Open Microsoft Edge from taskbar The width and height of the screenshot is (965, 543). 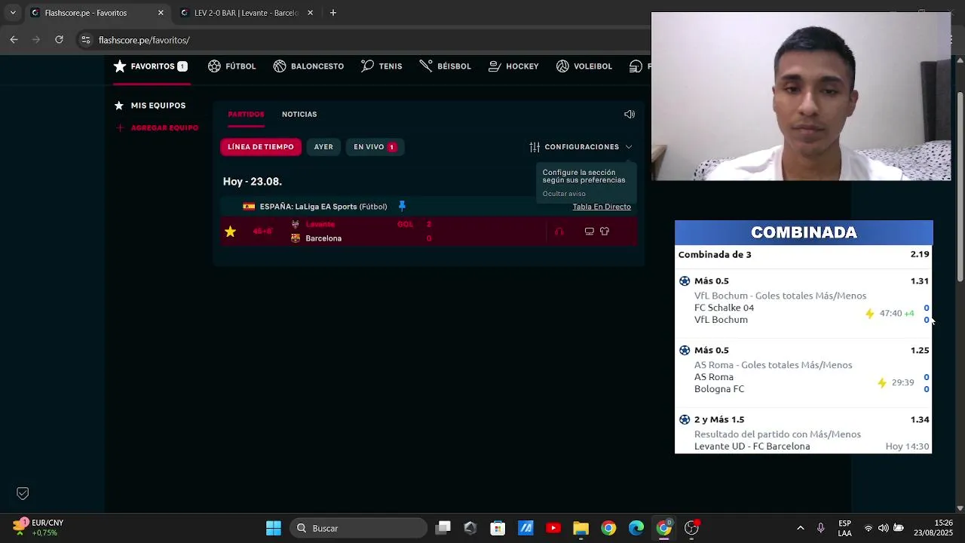(x=636, y=528)
